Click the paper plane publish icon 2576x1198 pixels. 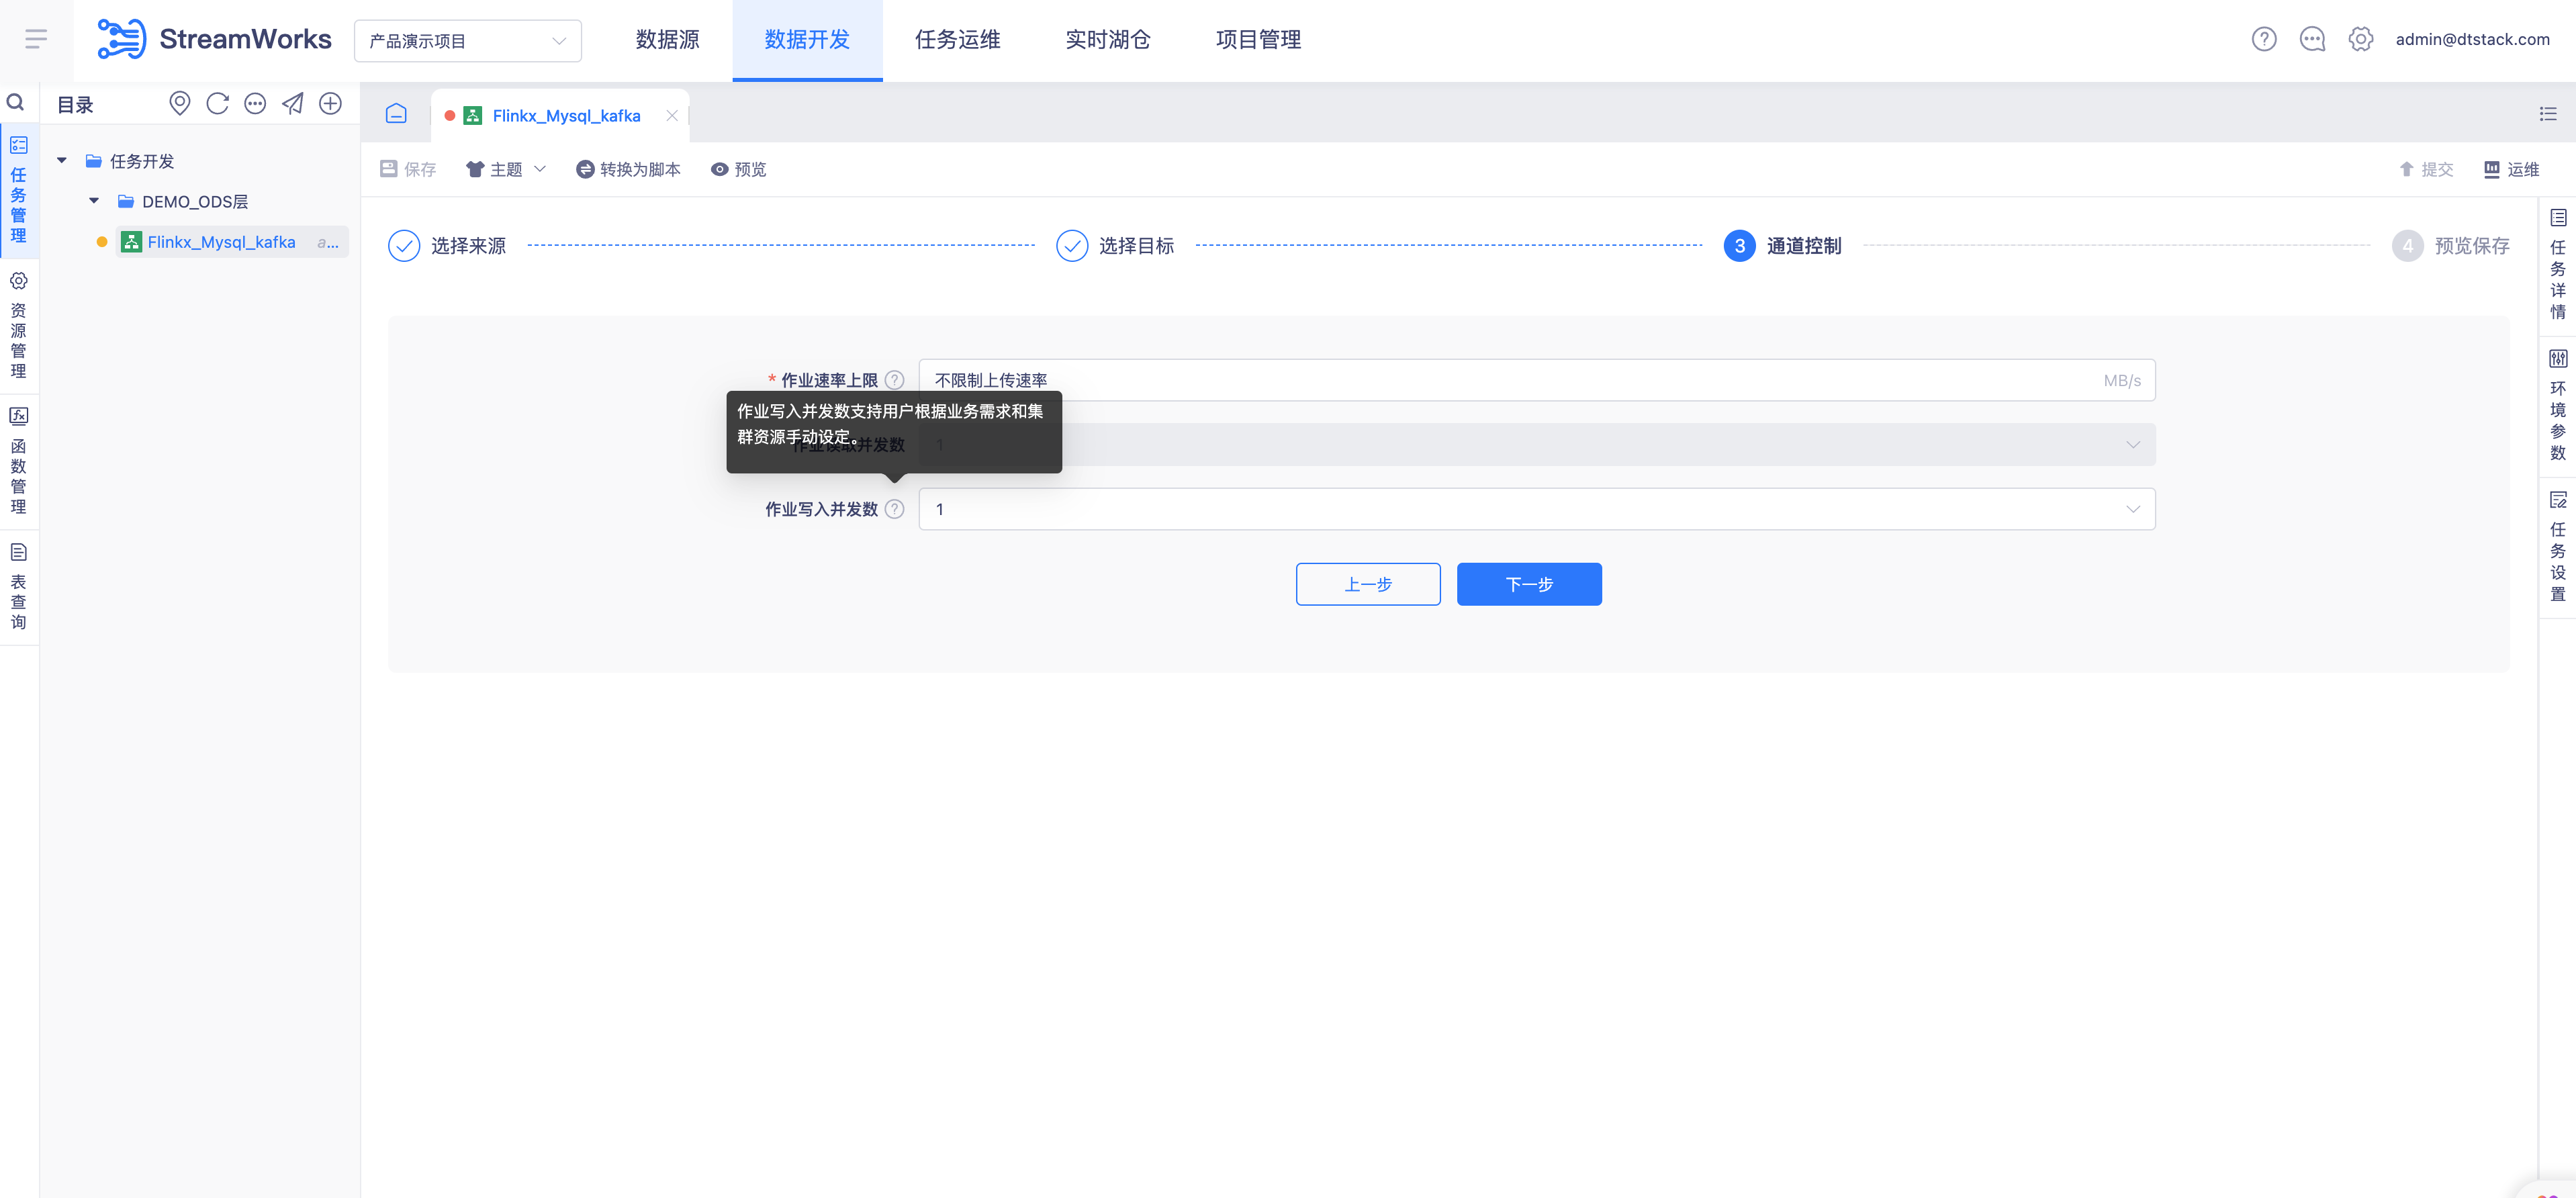[x=293, y=103]
